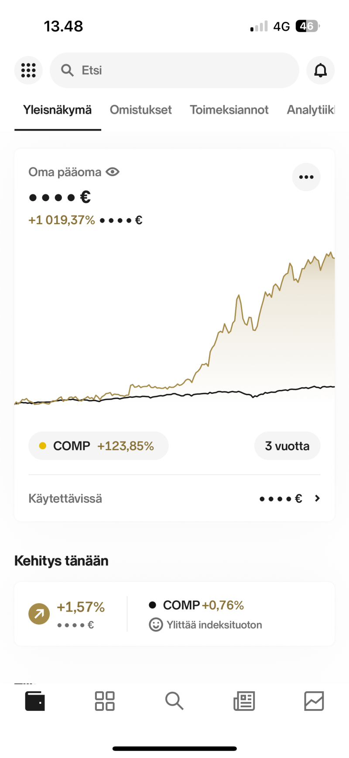Change the 3 vuotta time period
Screen dimensions: 349x758
point(287,446)
